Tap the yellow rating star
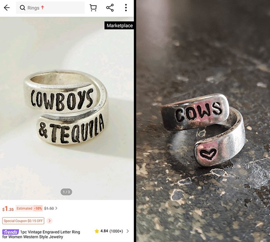 97,231
